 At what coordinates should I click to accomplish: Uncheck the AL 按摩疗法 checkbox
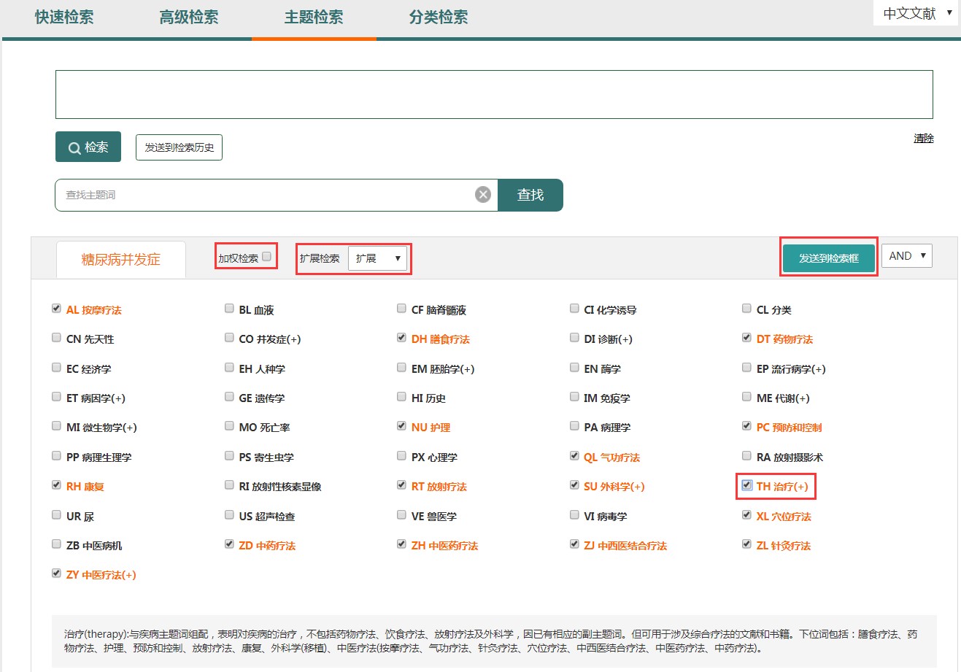coord(56,309)
